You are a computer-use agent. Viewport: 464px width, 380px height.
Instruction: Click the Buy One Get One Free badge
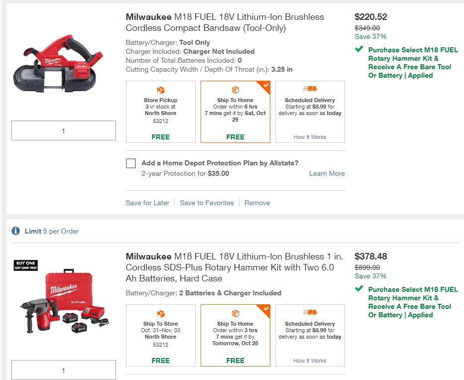tap(26, 265)
